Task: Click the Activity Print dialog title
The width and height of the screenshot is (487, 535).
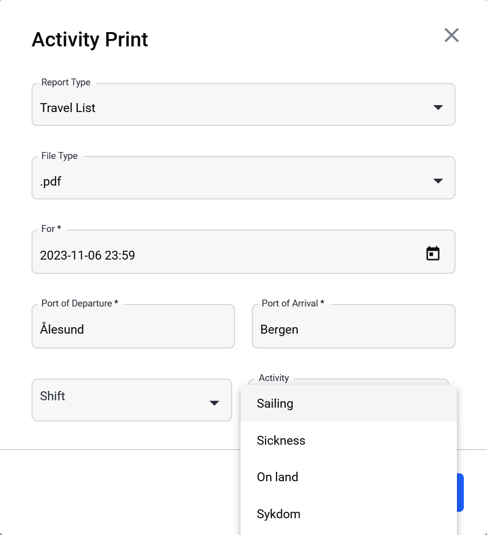Action: [x=90, y=39]
